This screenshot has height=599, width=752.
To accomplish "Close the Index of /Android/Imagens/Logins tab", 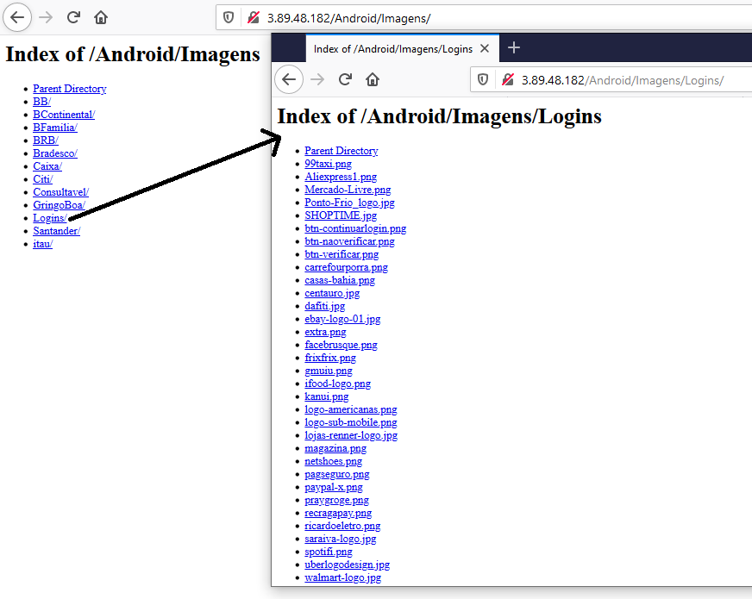I will 485,48.
